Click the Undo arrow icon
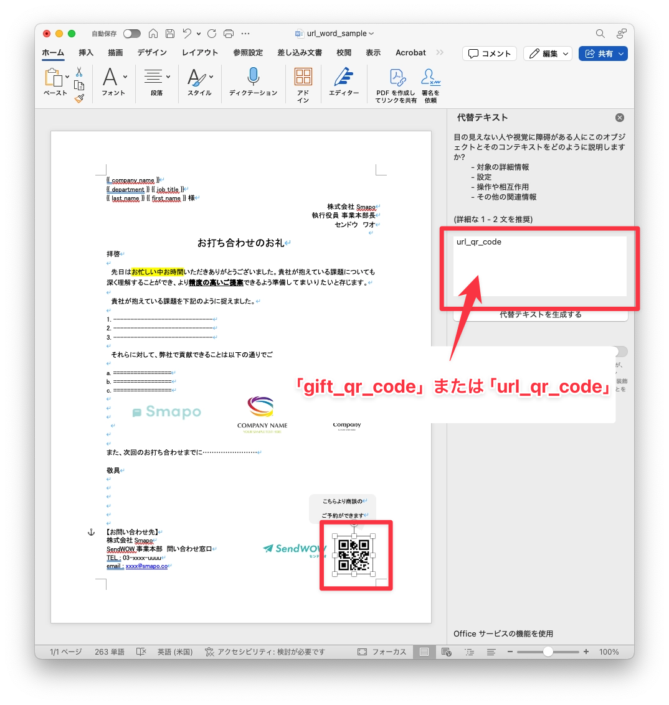 click(187, 34)
